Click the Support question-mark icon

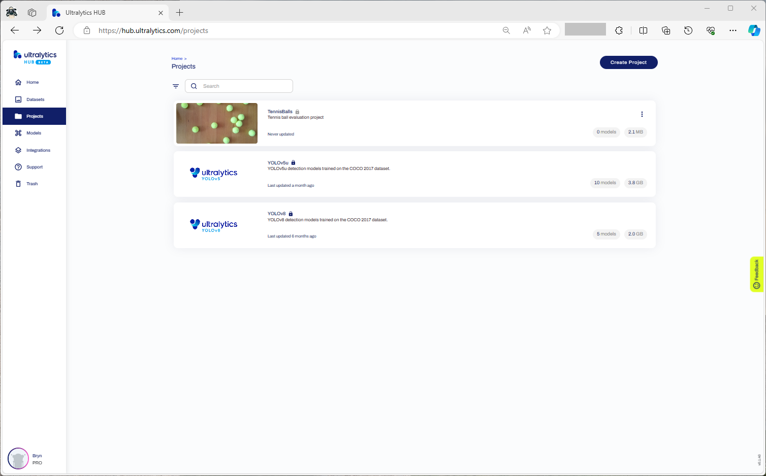pos(18,167)
